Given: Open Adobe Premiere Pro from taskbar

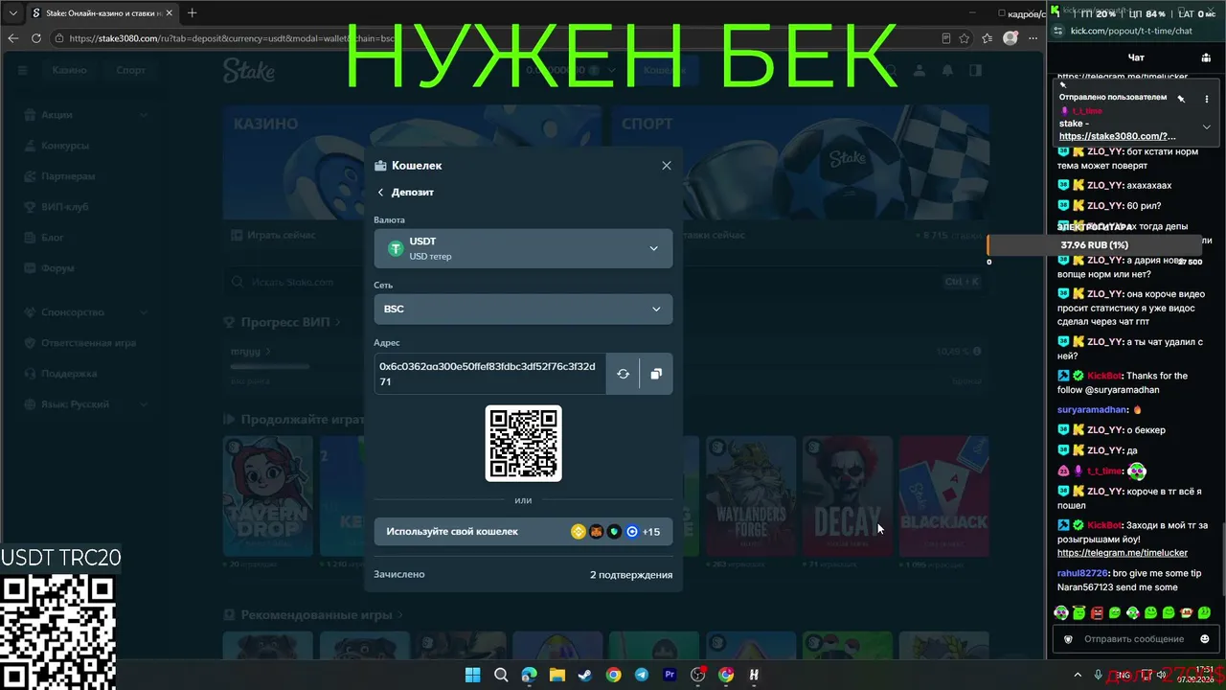Looking at the screenshot, I should pos(670,675).
